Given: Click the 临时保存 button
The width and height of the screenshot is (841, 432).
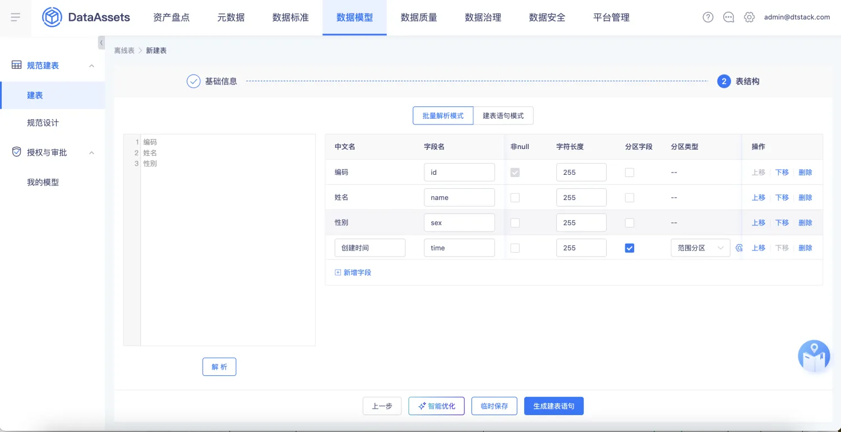Looking at the screenshot, I should pyautogui.click(x=494, y=406).
